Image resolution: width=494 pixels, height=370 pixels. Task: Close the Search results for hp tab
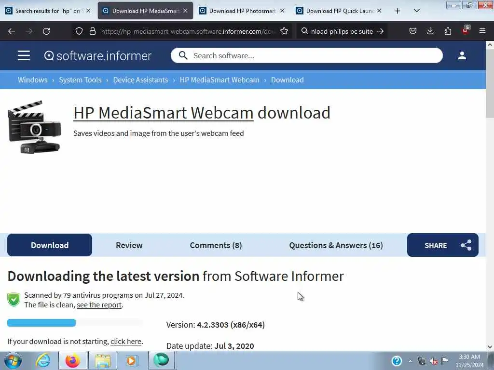click(88, 11)
